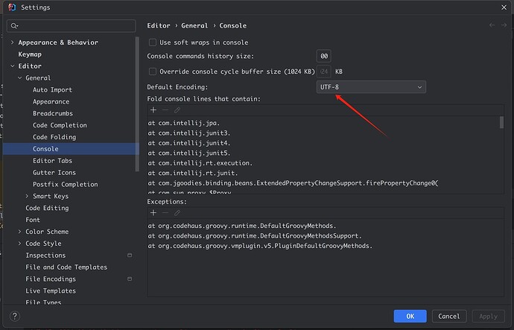The height and width of the screenshot is (330, 514).
Task: Edit selected exception pattern
Action: (177, 213)
